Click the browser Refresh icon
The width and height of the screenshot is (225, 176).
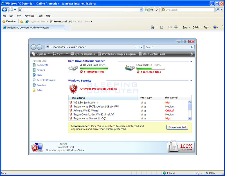click(x=151, y=9)
